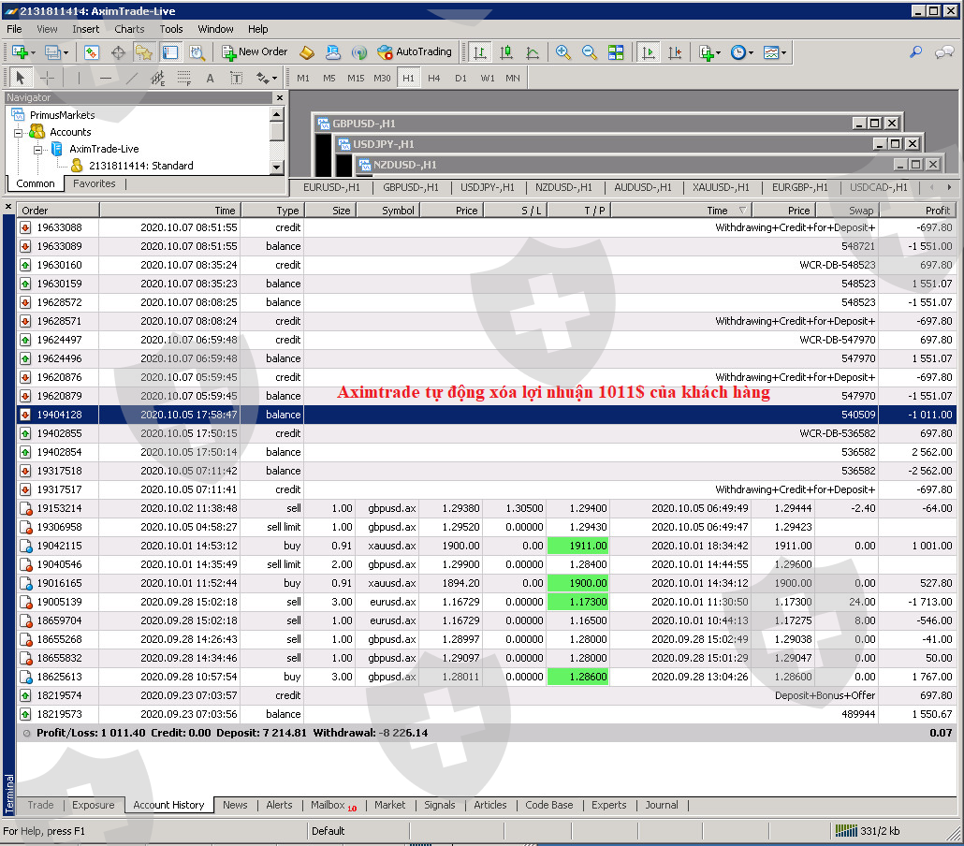
Task: Click the New Order button
Action: coord(255,52)
